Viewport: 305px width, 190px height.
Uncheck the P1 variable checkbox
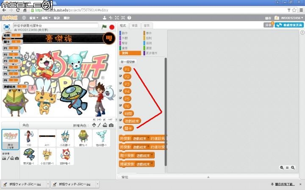coord(120,69)
